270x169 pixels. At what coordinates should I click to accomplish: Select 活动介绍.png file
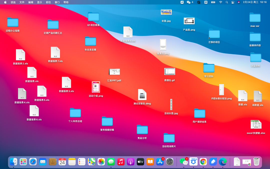[x=96, y=89]
